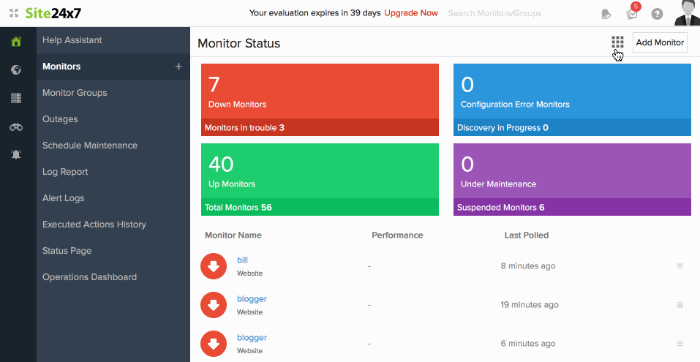This screenshot has height=362, width=700.
Task: Click the grid view icon beside Add Monitor
Action: pos(617,42)
